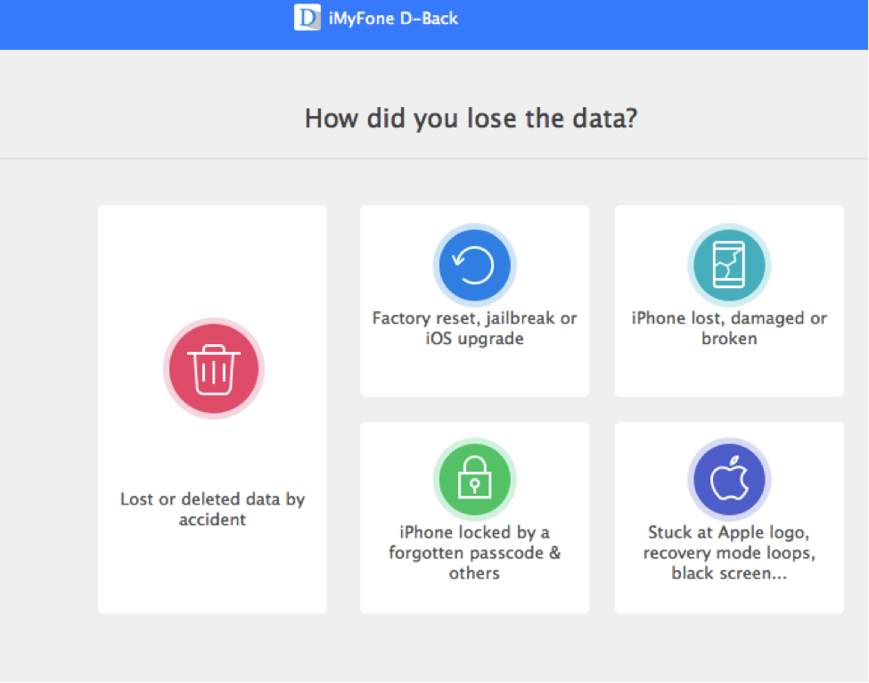Select the purple Apple logo icon
869x683 pixels.
729,479
